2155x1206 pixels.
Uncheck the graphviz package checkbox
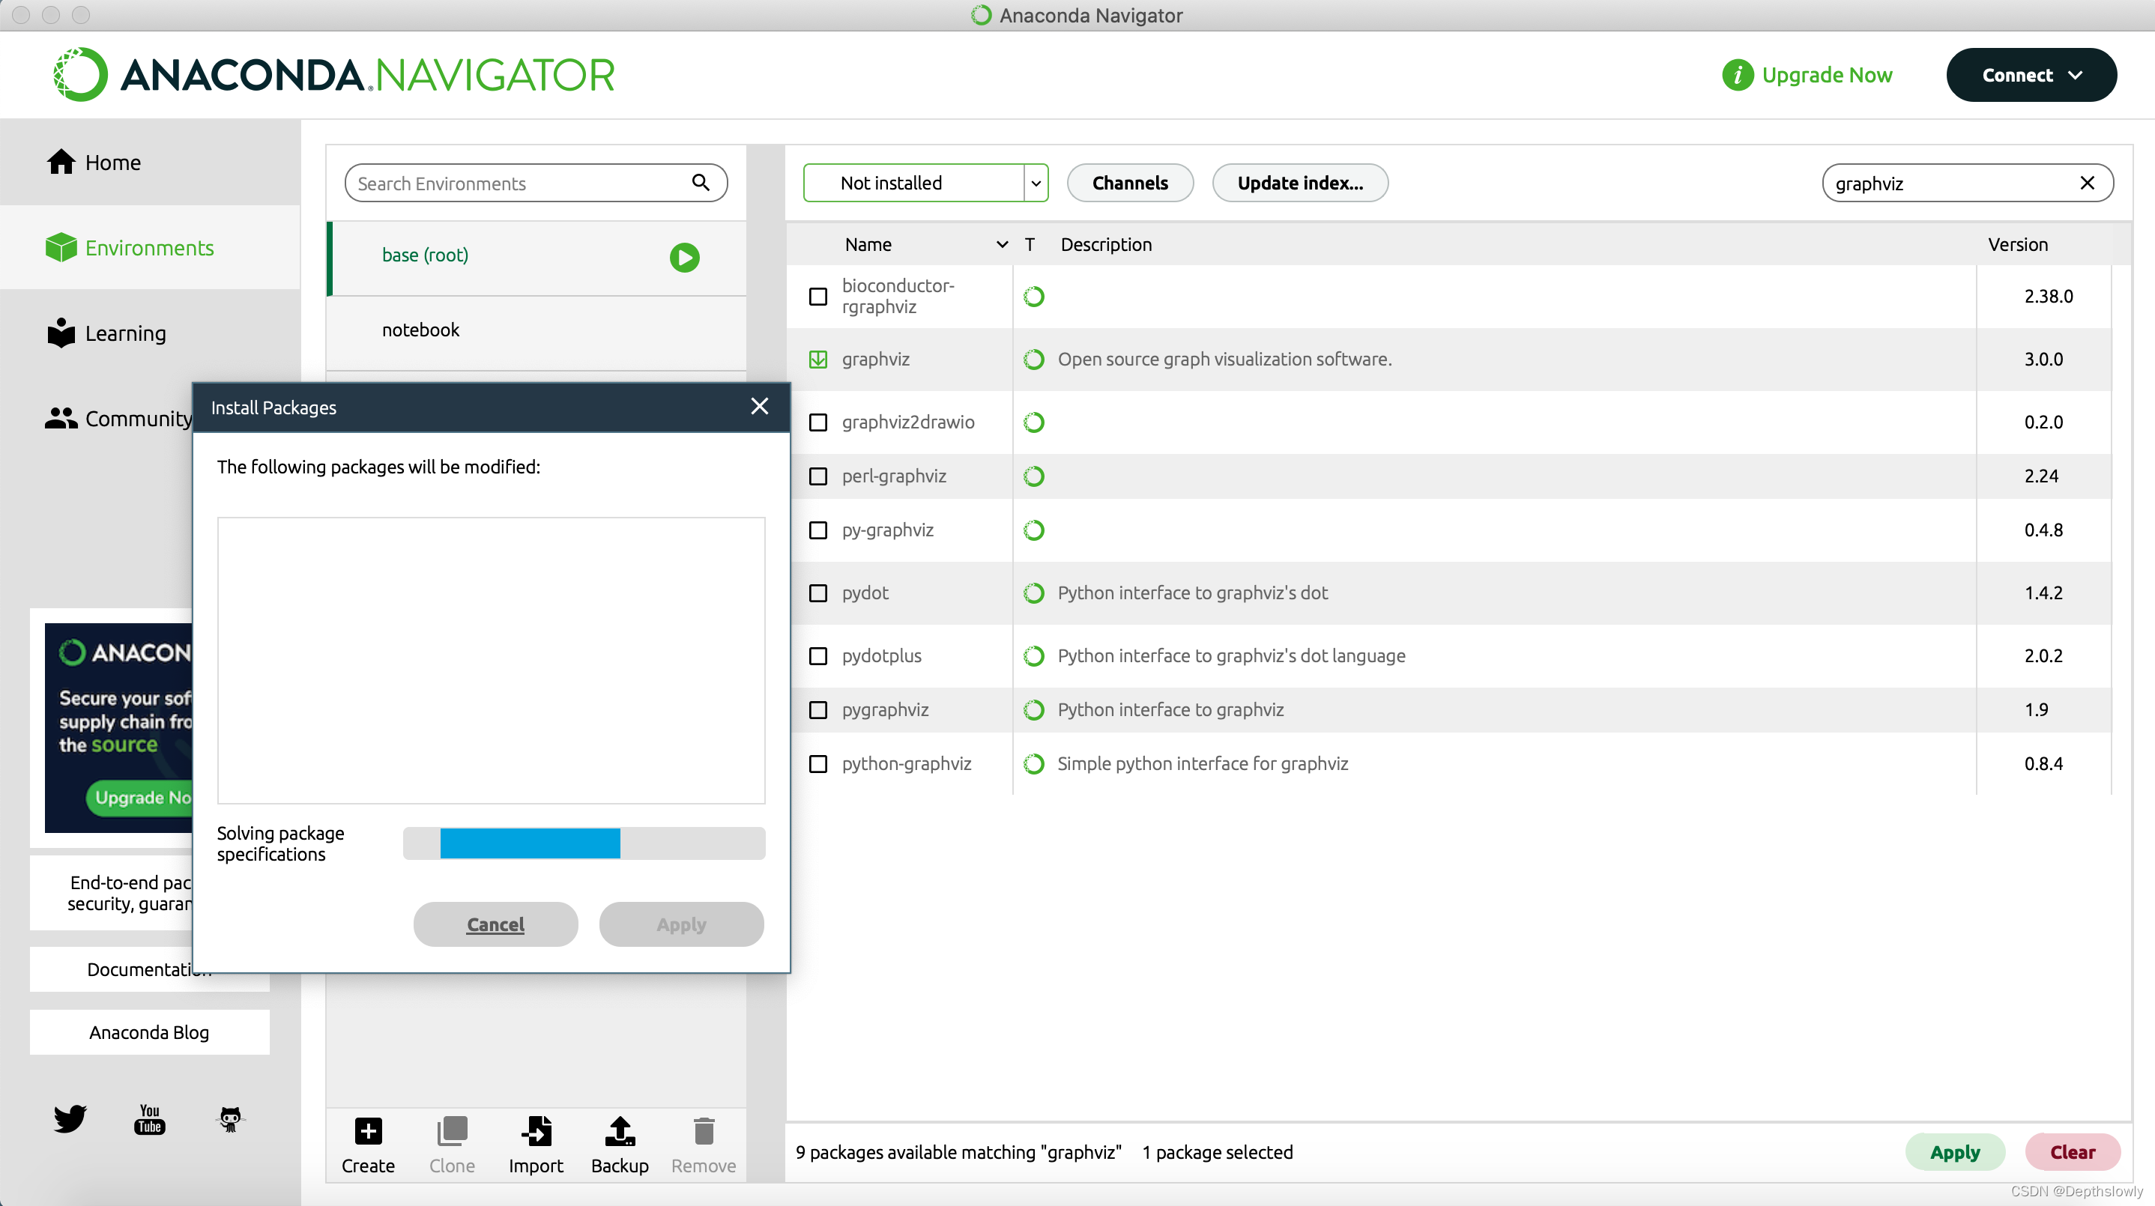pos(817,360)
